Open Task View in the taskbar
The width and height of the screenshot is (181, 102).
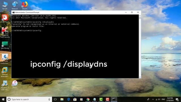[x=55, y=99]
